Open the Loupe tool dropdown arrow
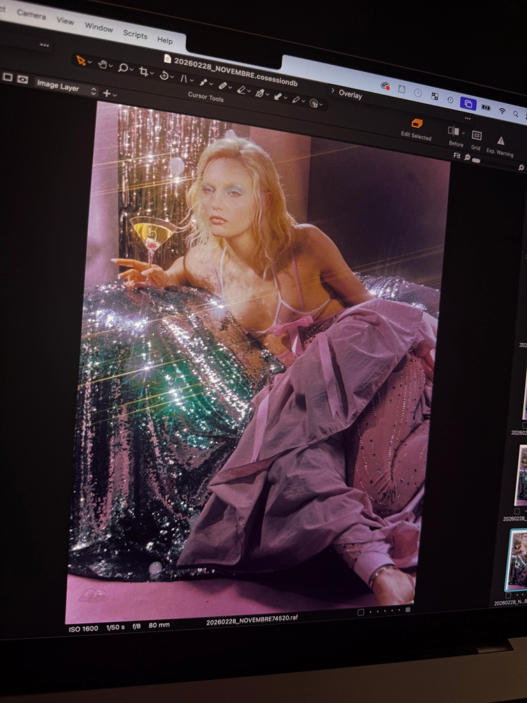The height and width of the screenshot is (703, 527). 132,70
